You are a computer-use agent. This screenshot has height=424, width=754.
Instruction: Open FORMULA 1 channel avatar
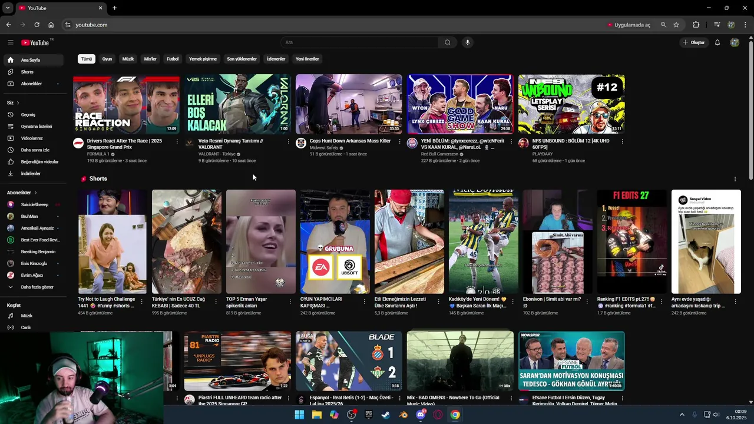click(78, 143)
